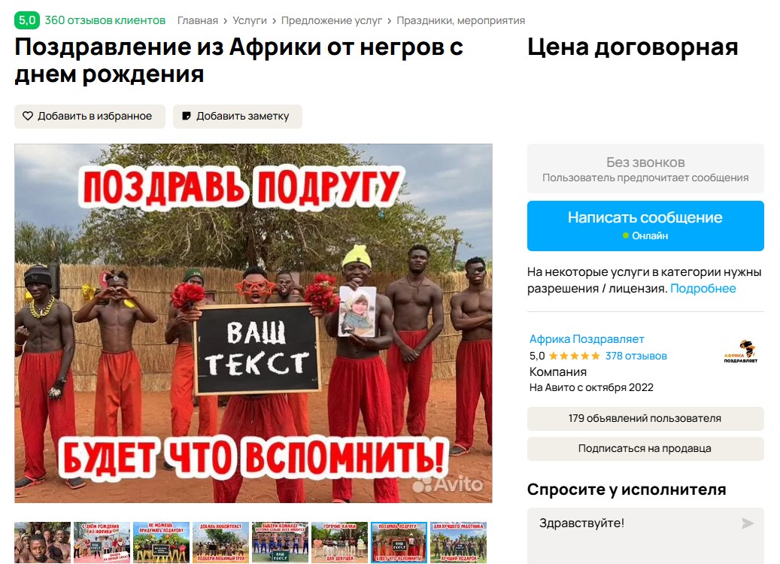Open Праздники, мероприятия breadcrumb category
Image resolution: width=780 pixels, height=564 pixels.
click(460, 20)
